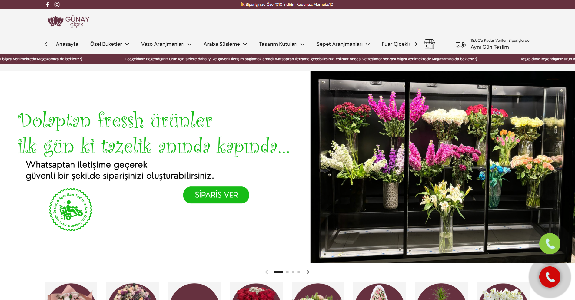Click the Aynı Gün Teslim text

point(490,47)
